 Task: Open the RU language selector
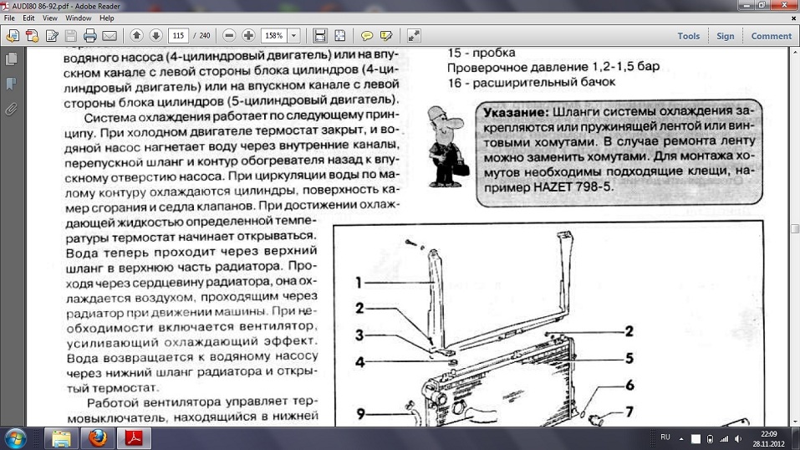click(x=665, y=437)
